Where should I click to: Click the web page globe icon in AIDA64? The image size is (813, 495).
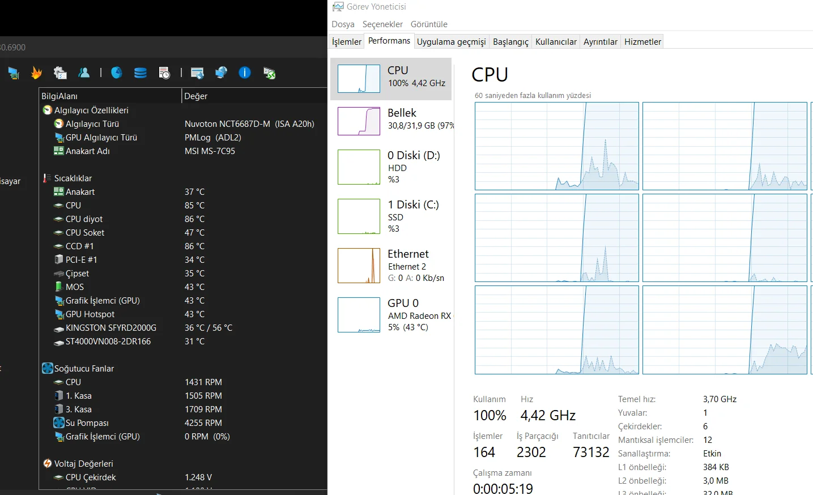coord(197,73)
